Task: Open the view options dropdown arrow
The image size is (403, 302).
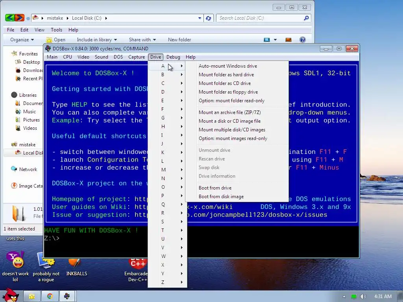Action: click(x=275, y=40)
